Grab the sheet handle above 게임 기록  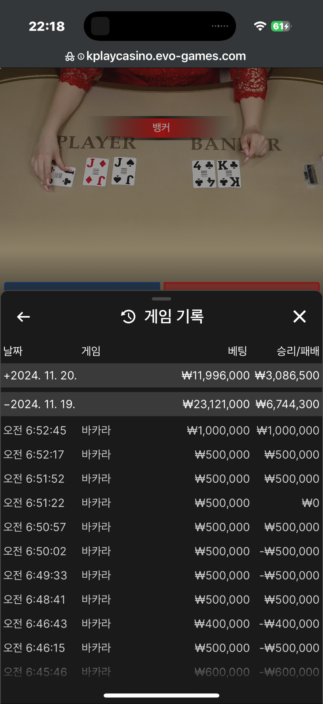click(161, 299)
